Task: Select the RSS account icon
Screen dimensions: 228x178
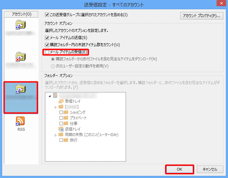Action: coord(20,121)
